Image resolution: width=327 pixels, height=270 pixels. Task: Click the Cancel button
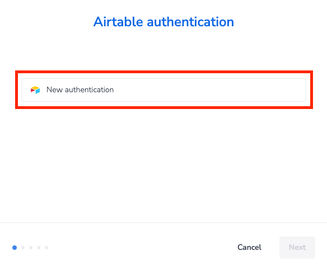tap(249, 247)
